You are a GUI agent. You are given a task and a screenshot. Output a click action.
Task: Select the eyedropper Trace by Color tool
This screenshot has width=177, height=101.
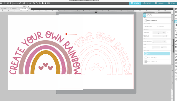pos(148,15)
